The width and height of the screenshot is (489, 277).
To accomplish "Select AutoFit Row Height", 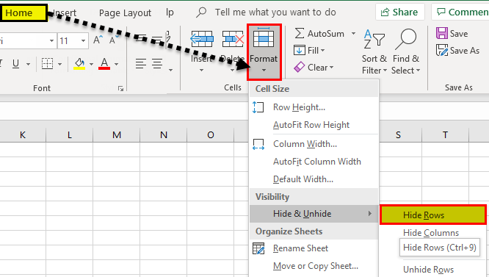I will pyautogui.click(x=314, y=125).
